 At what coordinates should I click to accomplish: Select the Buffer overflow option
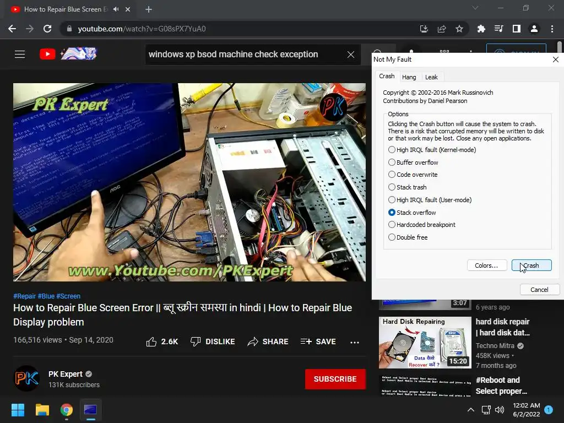coord(413,162)
